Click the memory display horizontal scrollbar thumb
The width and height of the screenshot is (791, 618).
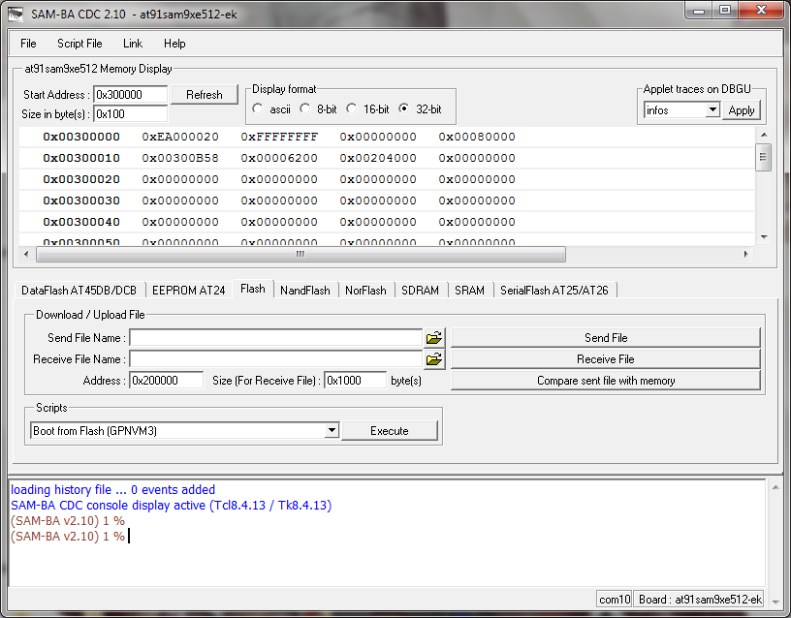(301, 254)
